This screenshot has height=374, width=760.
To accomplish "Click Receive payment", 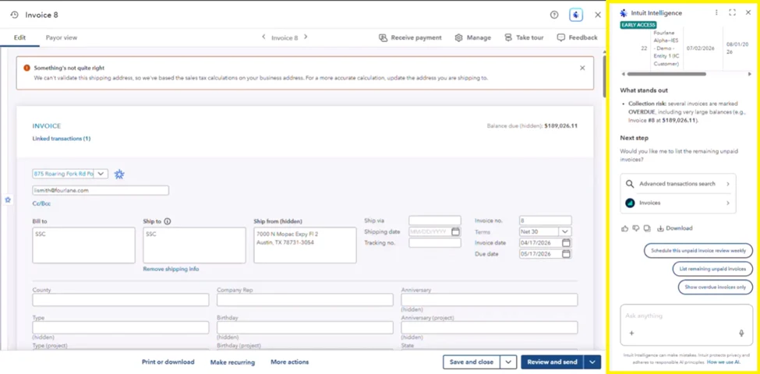I will [x=410, y=37].
